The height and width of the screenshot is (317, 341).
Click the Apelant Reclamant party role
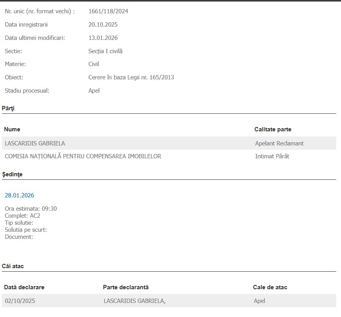click(x=279, y=143)
